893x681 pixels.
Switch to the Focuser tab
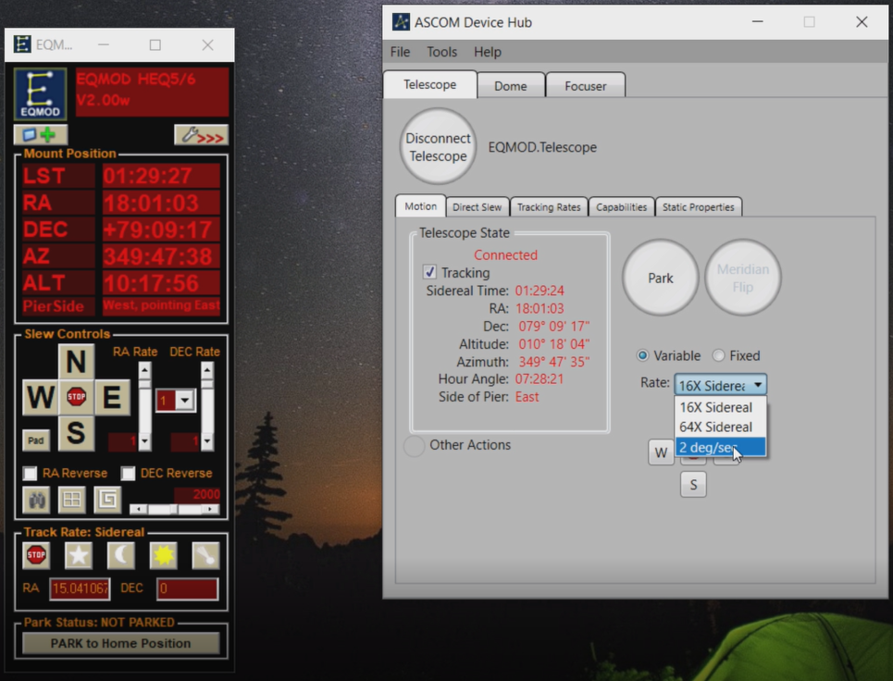(586, 86)
